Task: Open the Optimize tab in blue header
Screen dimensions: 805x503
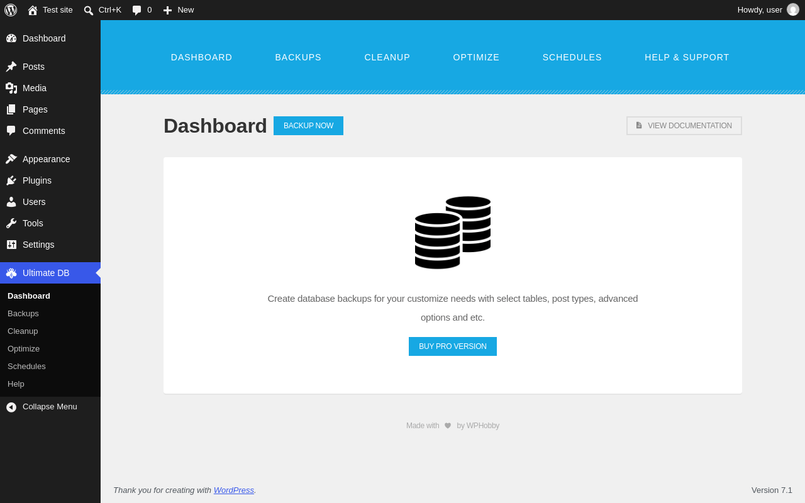Action: click(476, 57)
